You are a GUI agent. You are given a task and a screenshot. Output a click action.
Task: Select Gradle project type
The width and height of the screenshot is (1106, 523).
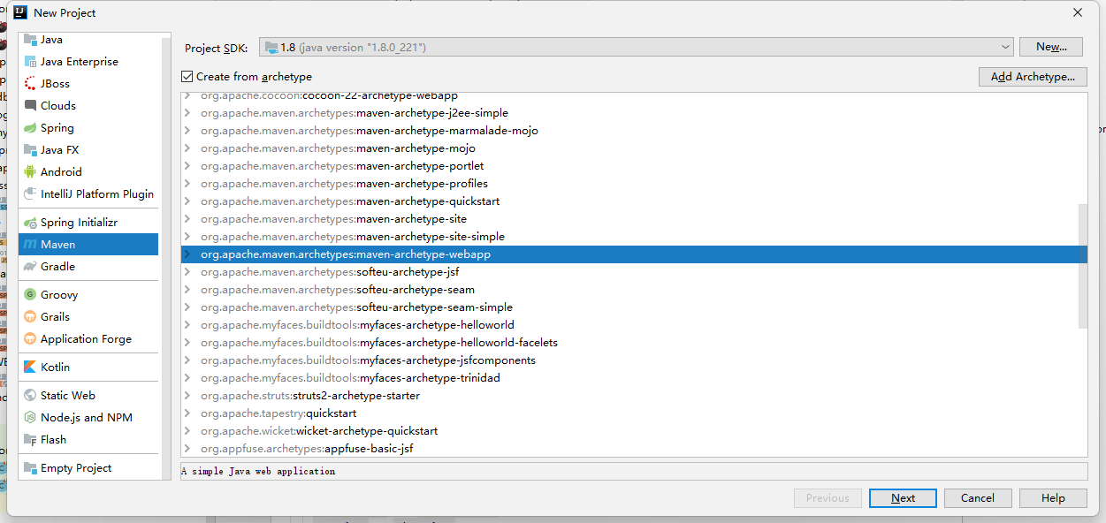(x=88, y=267)
